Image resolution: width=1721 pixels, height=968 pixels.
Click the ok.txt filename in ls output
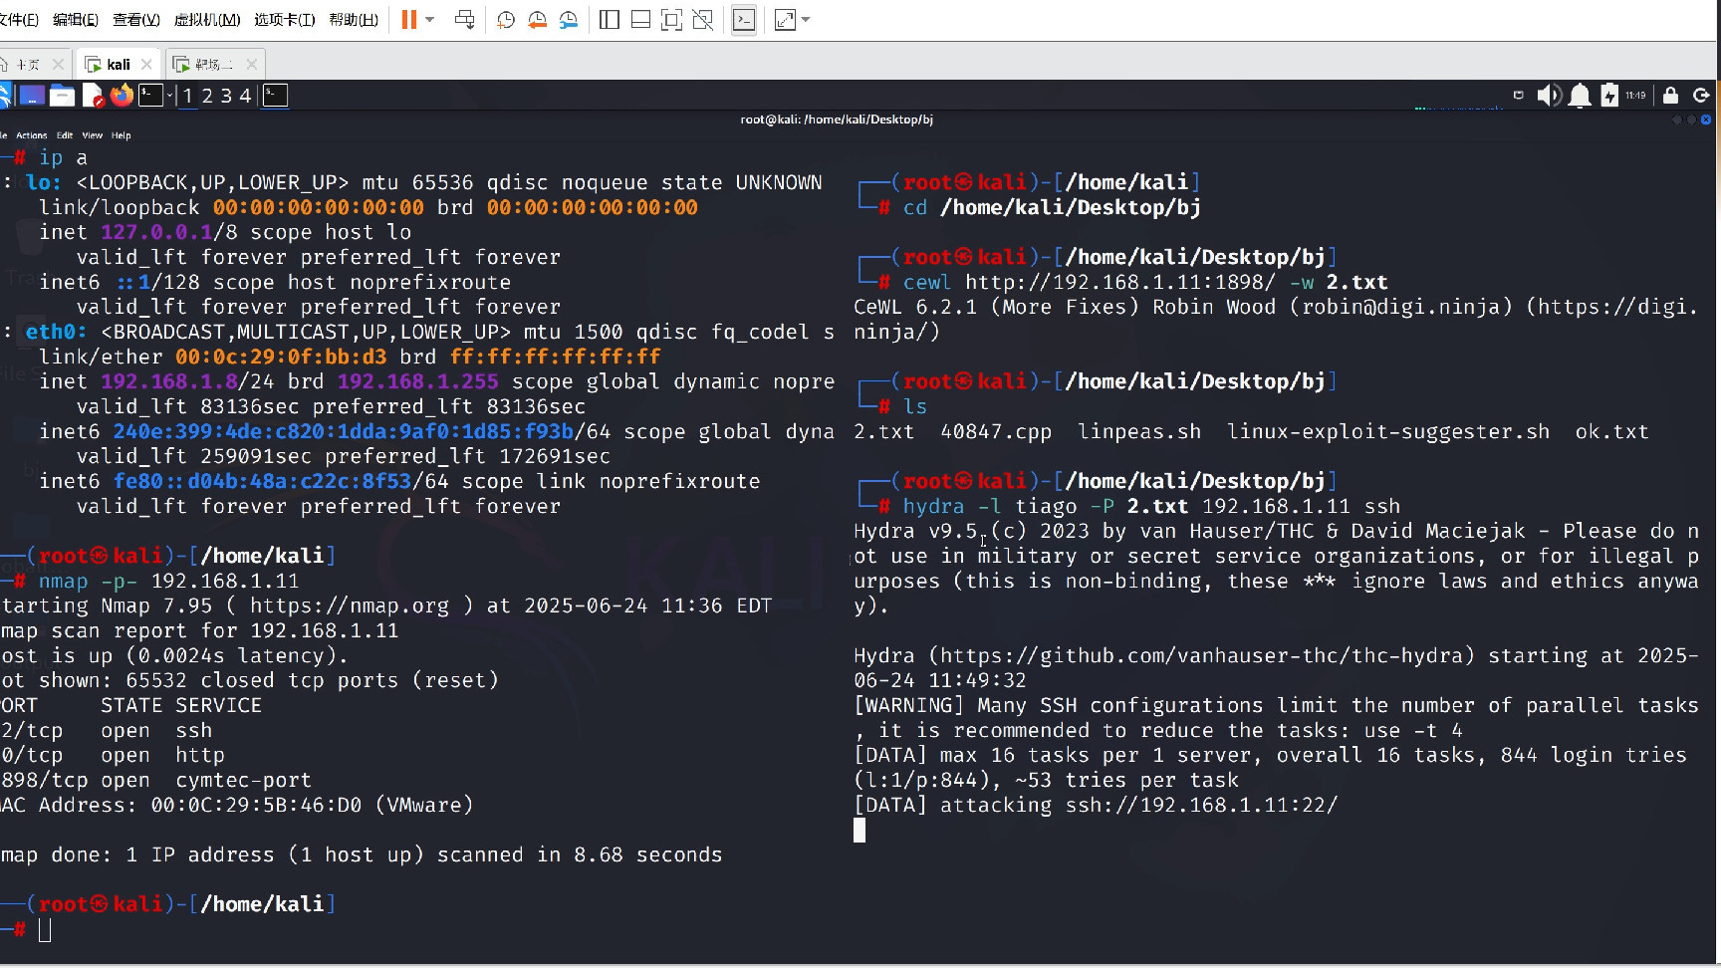(1612, 431)
